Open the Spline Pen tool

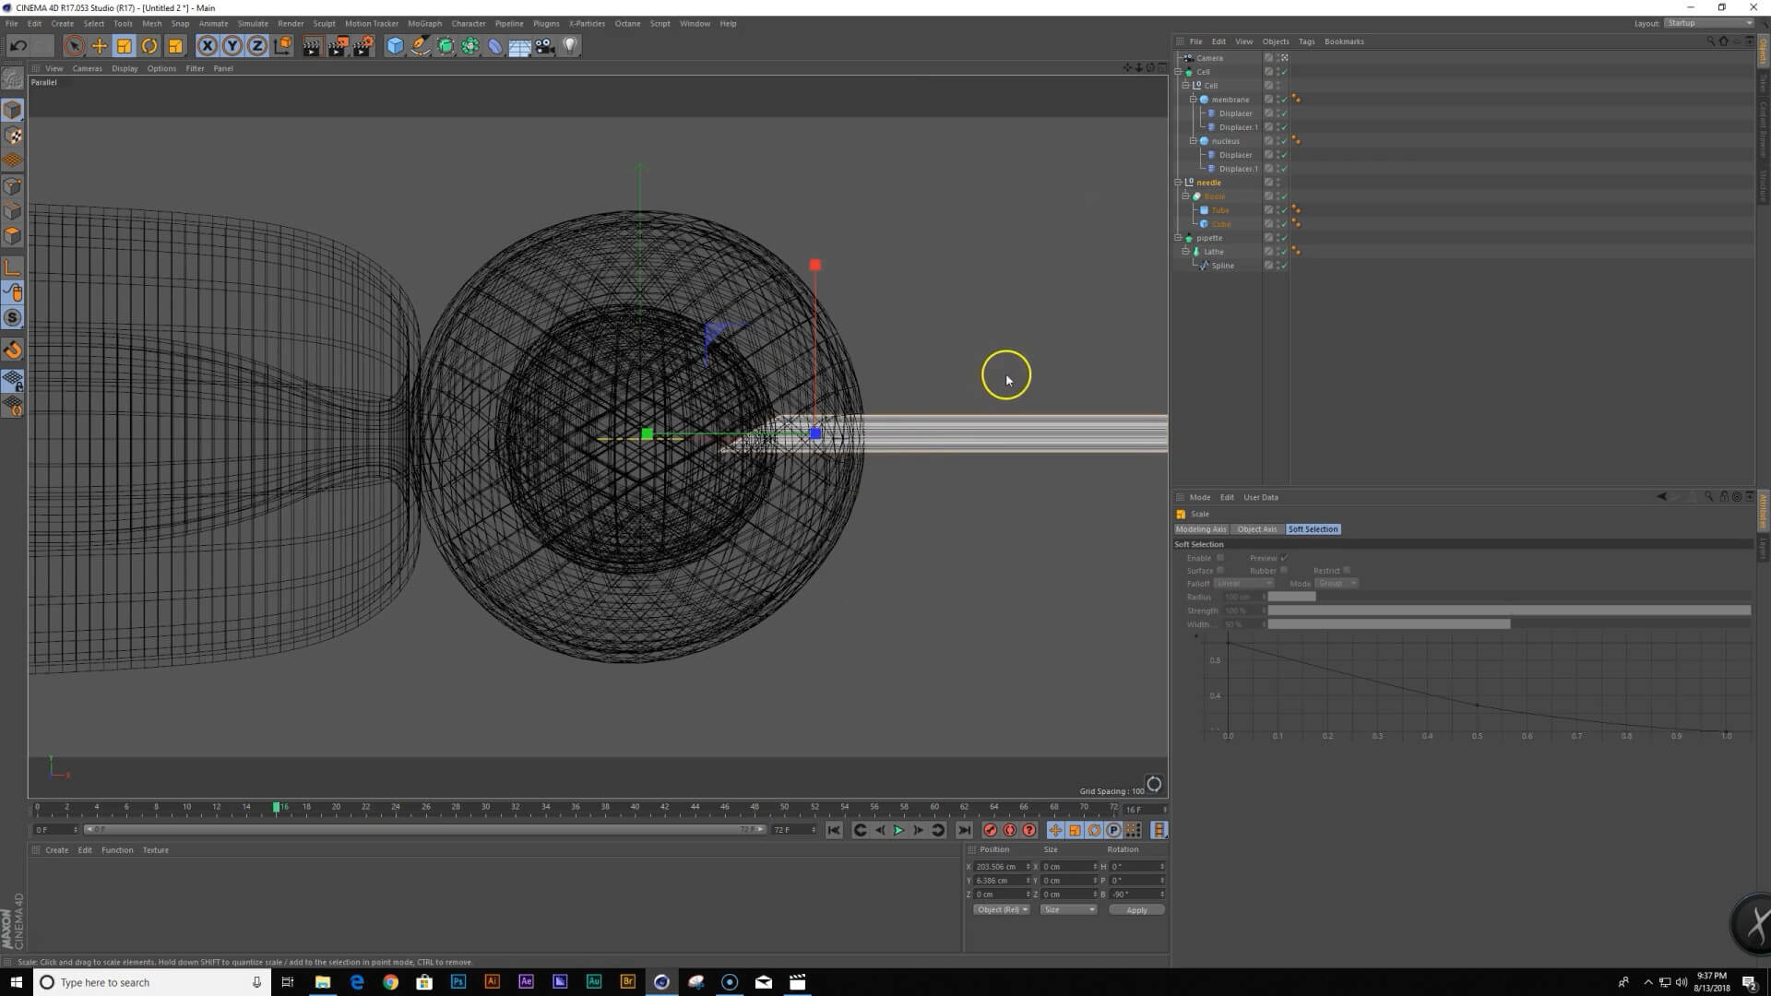(x=420, y=46)
